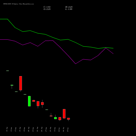136x136 pixels.
Task: Select the 04 Sep date label
Action: (64, 129)
